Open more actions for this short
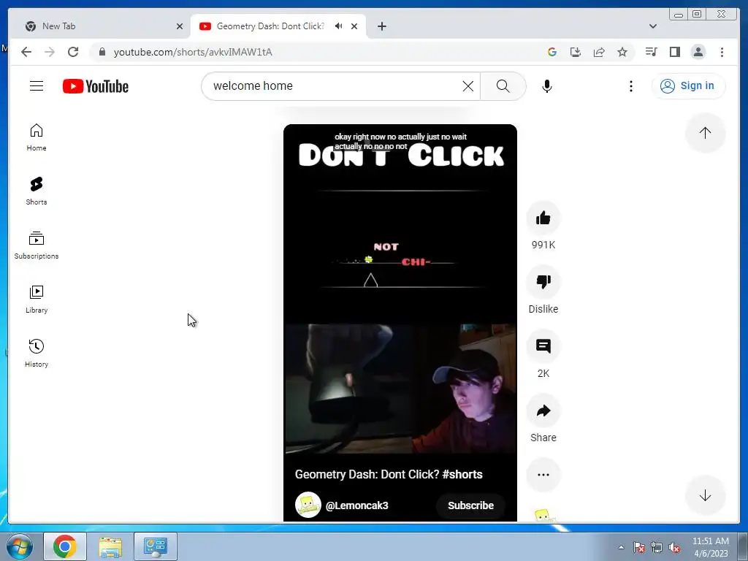 (x=543, y=475)
